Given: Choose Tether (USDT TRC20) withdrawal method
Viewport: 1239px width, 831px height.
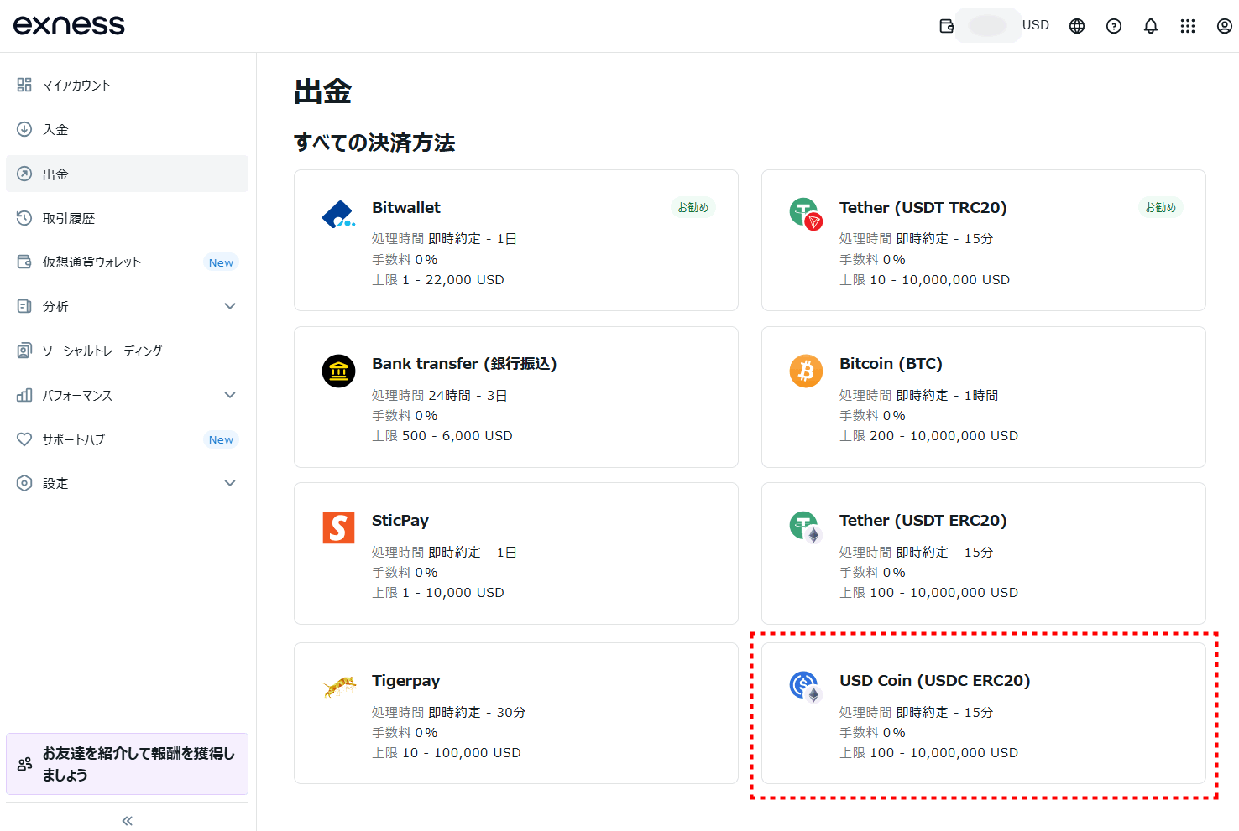Looking at the screenshot, I should pos(984,241).
